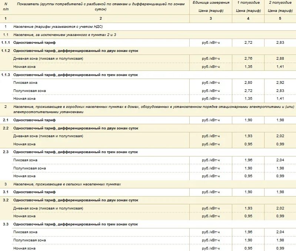This screenshot has width=296, height=251.
Task: Click value 2,83 in row 1.1.1
Action: click(x=280, y=43)
